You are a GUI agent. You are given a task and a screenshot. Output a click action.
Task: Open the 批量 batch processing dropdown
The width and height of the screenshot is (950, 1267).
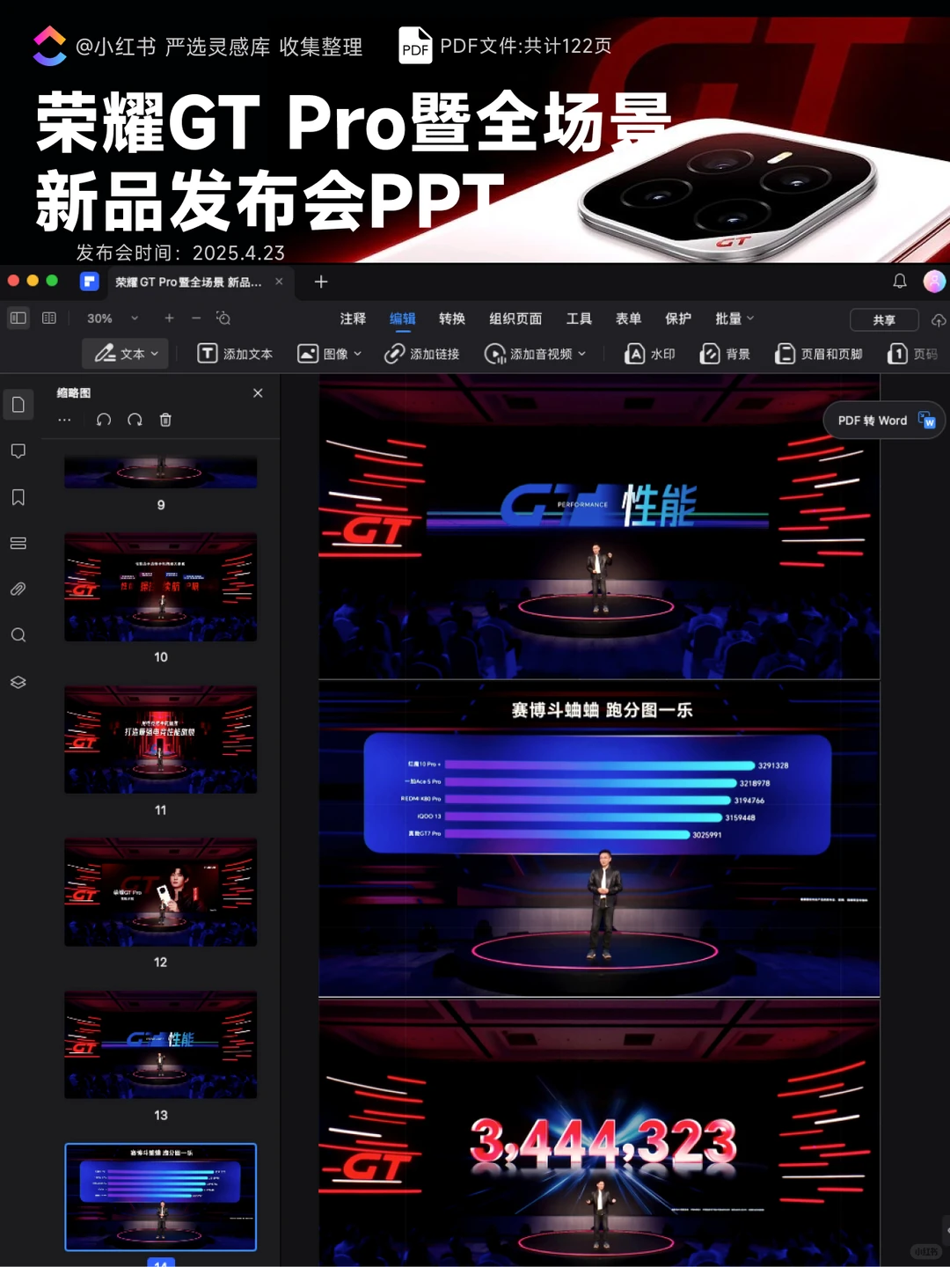pos(733,318)
